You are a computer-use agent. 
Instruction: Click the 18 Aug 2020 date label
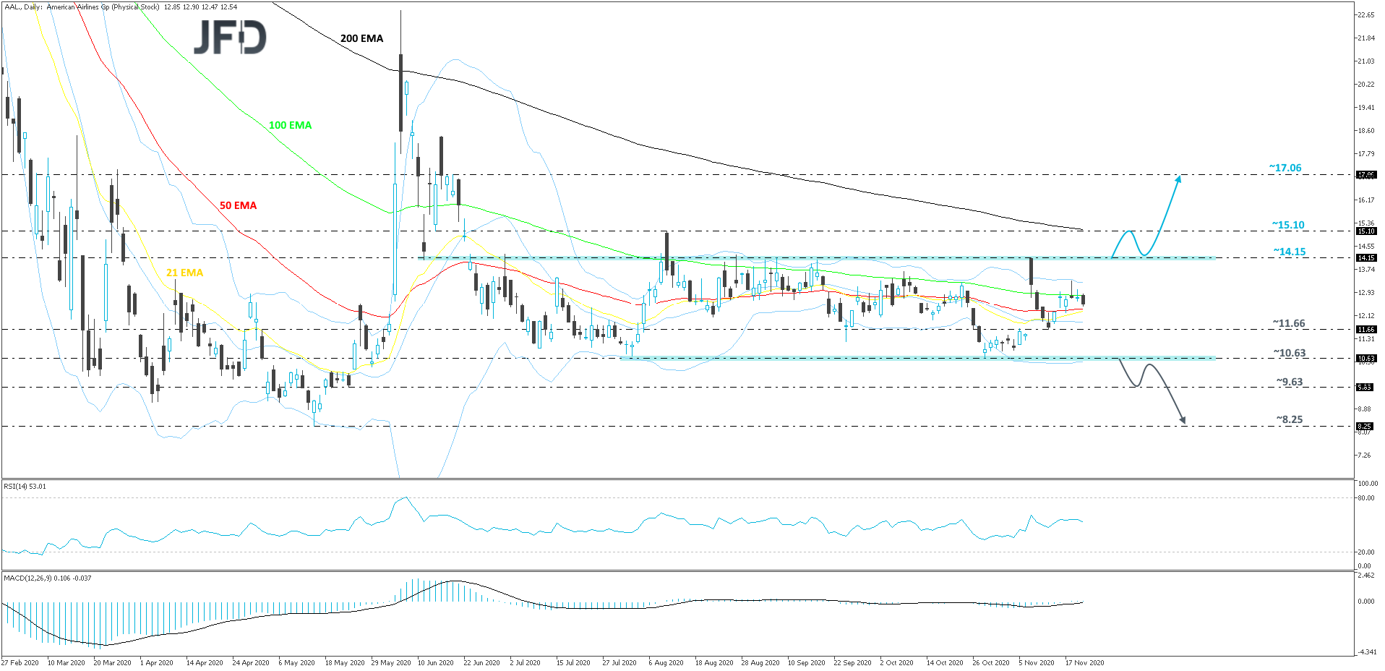tap(714, 662)
